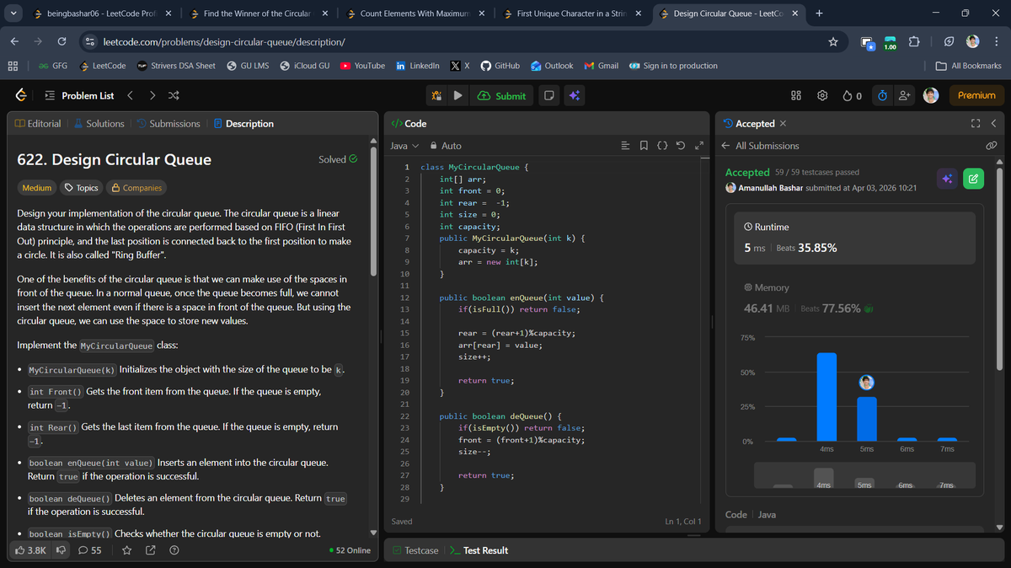Dislike the problem thumbs down
Viewport: 1011px width, 568px height.
coord(61,550)
